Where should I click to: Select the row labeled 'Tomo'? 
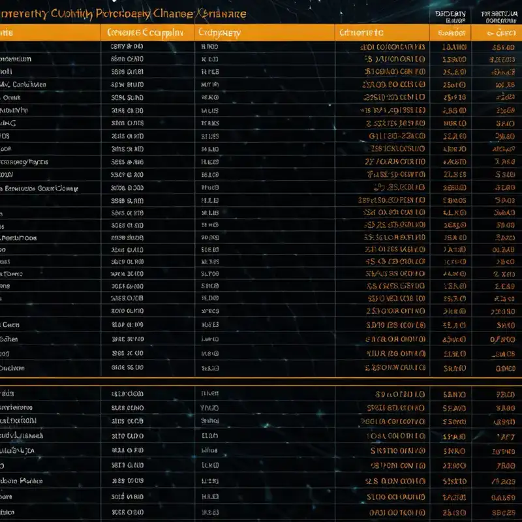pos(261,273)
